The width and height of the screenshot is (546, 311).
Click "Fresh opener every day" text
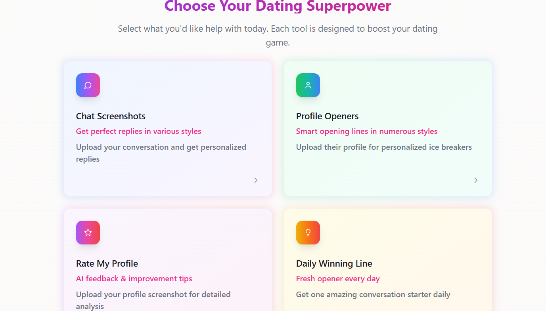[x=338, y=279]
